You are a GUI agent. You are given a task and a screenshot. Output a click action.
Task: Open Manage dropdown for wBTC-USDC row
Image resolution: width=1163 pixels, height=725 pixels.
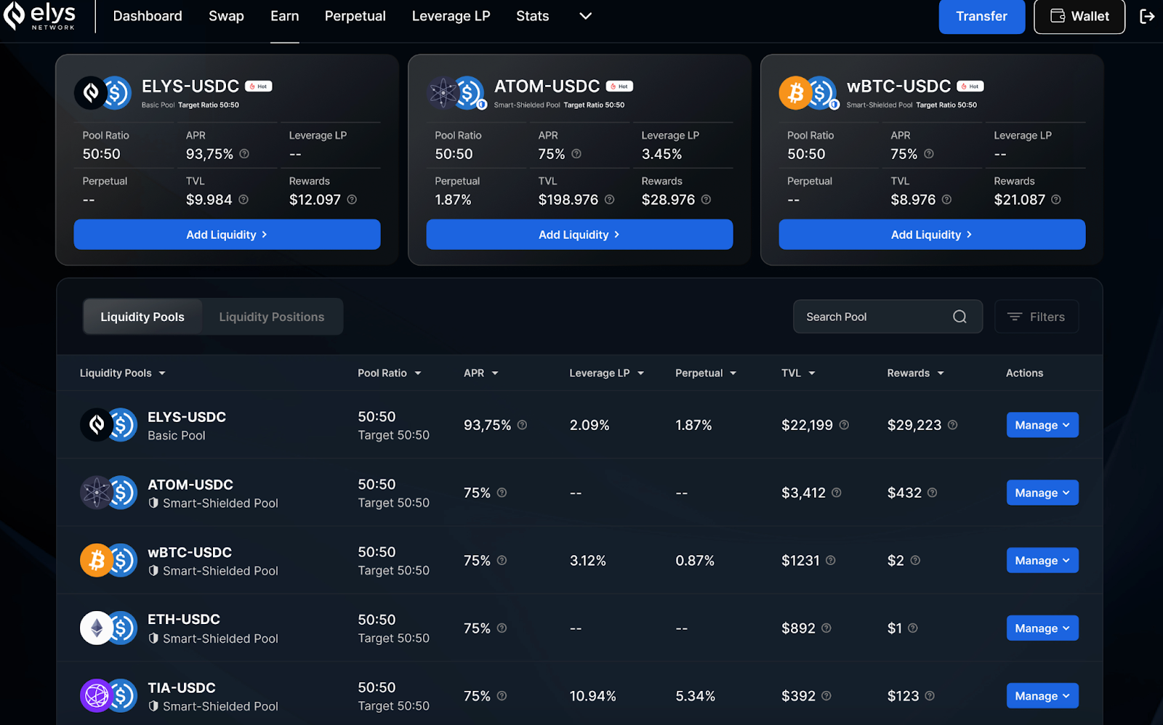point(1042,560)
